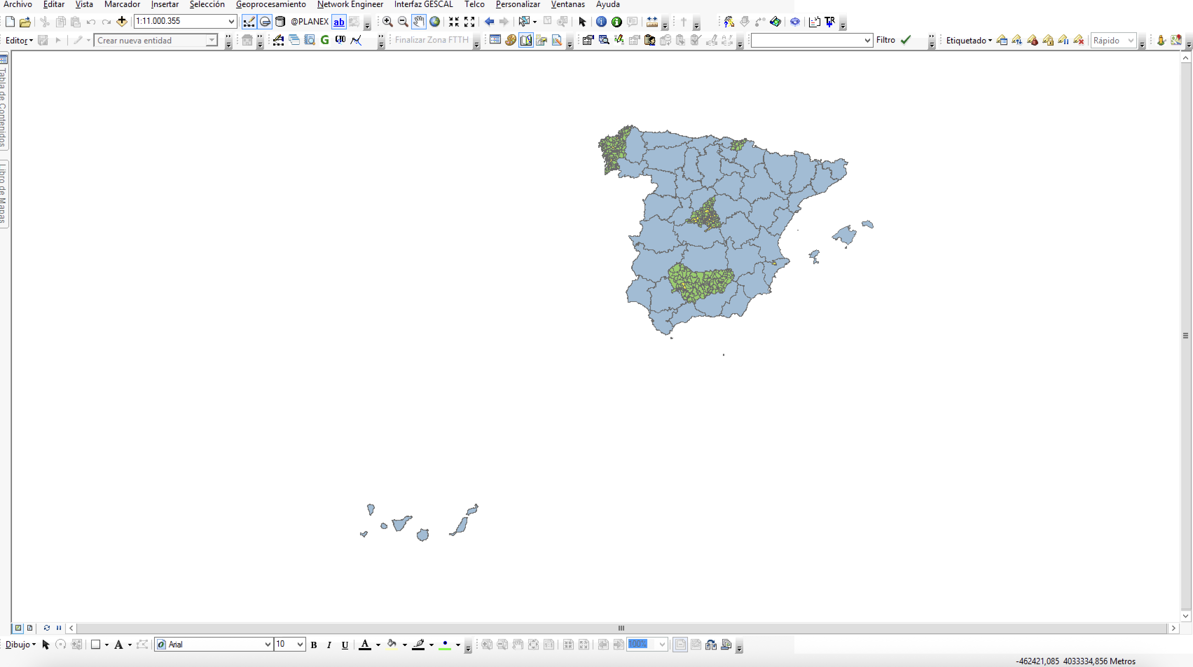Image resolution: width=1193 pixels, height=667 pixels.
Task: Open the Measure ruler tool
Action: click(651, 21)
